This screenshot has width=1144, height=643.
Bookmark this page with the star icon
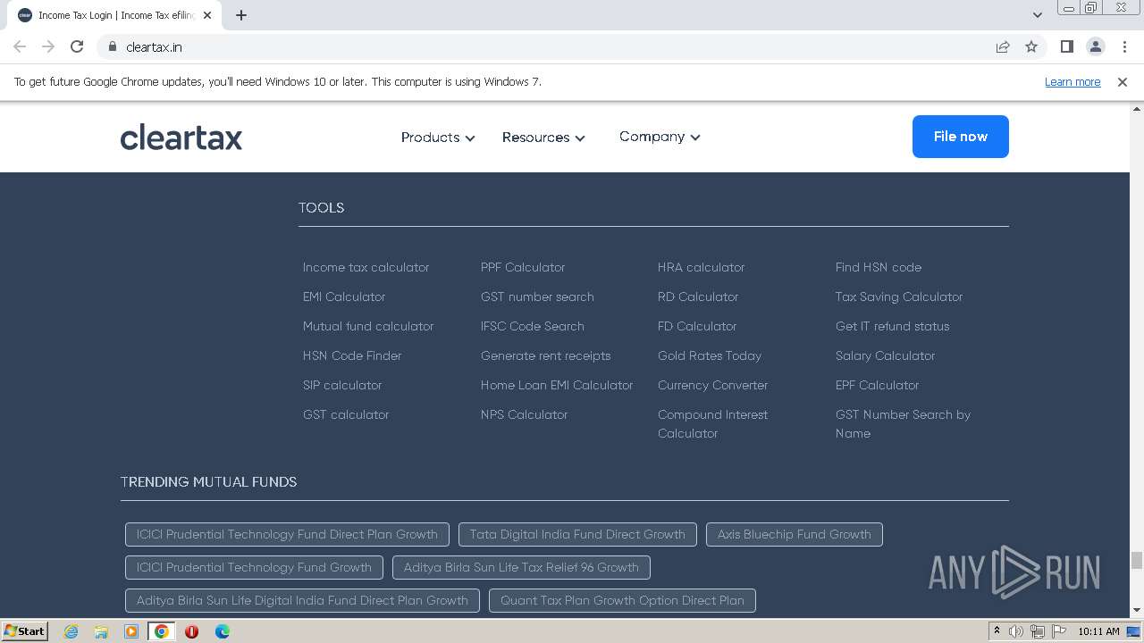(x=1031, y=46)
